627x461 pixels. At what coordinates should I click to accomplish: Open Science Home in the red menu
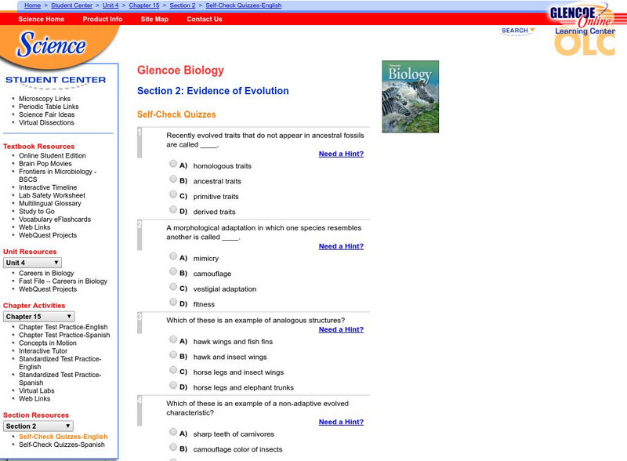tap(42, 19)
